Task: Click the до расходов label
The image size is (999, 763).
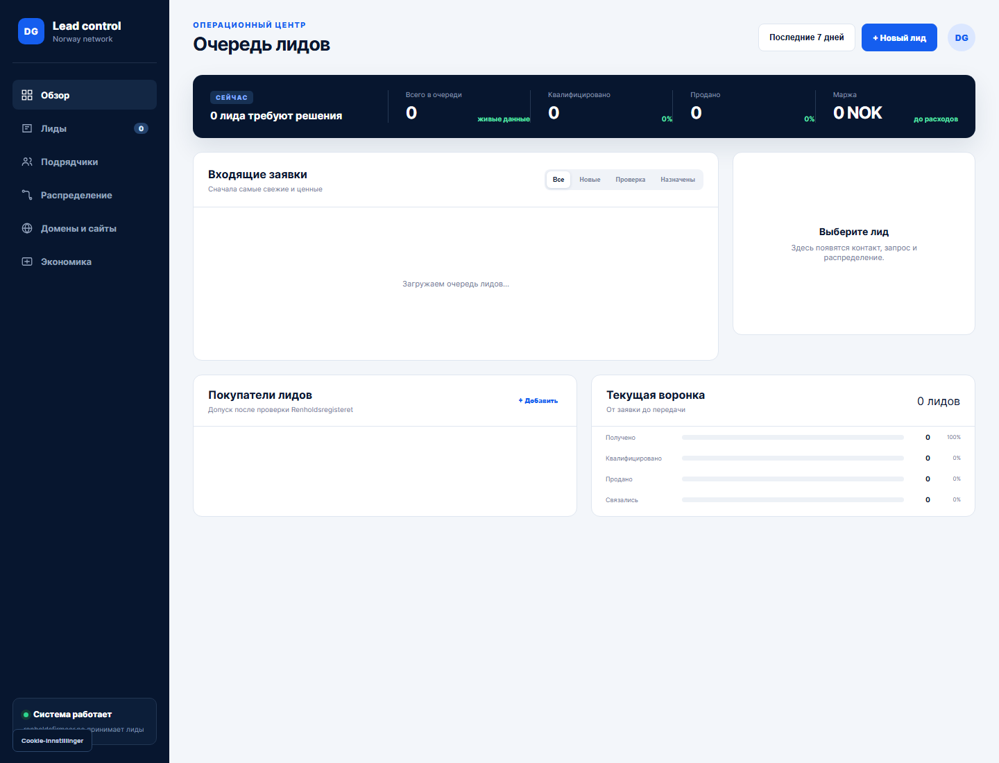Action: point(936,119)
